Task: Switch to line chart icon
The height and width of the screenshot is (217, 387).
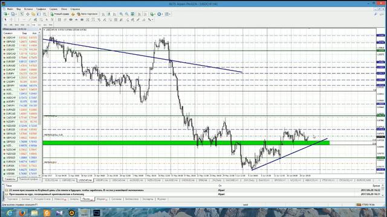Action: (114, 14)
